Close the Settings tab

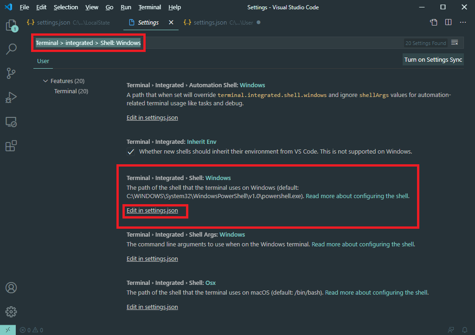(171, 22)
